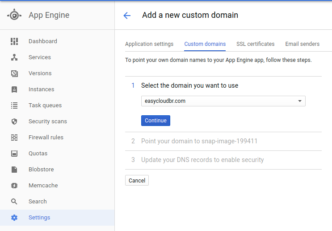332x231 pixels.
Task: Click the Dashboard grid icon
Action: 14,41
